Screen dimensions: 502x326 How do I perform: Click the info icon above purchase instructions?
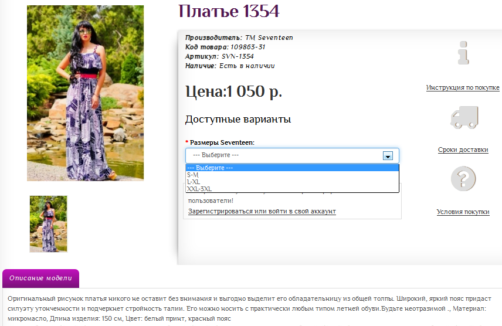pos(463,53)
